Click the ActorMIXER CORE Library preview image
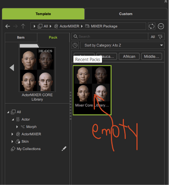 pyautogui.click(x=37, y=70)
